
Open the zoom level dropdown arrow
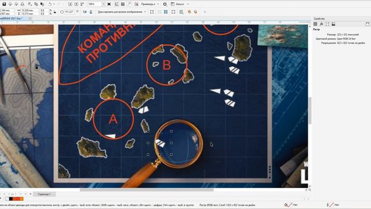pos(103,4)
